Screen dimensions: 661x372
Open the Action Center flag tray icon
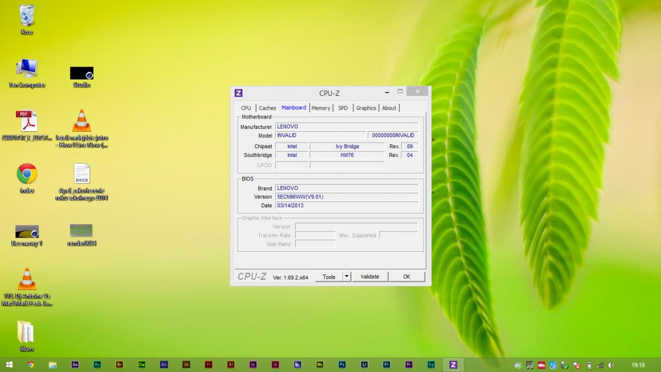tap(577, 365)
